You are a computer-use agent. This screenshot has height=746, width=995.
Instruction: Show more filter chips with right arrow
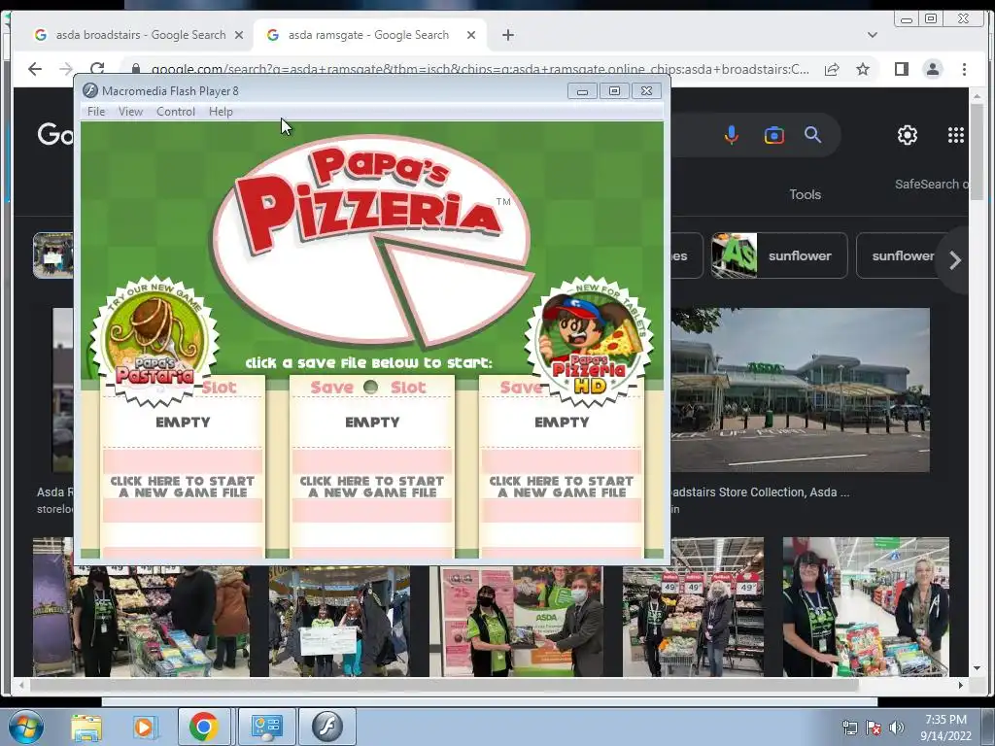tap(954, 260)
